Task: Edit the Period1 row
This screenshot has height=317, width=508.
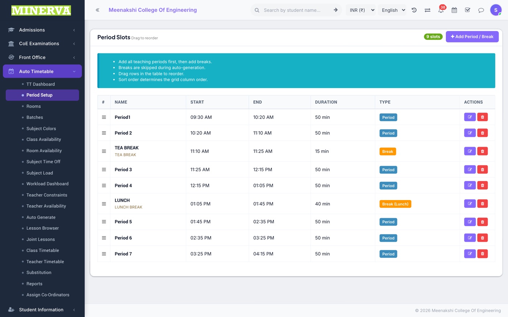Action: [470, 117]
